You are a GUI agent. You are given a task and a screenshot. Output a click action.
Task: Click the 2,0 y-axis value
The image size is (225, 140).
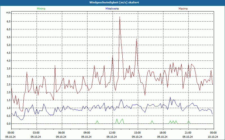click(9, 92)
